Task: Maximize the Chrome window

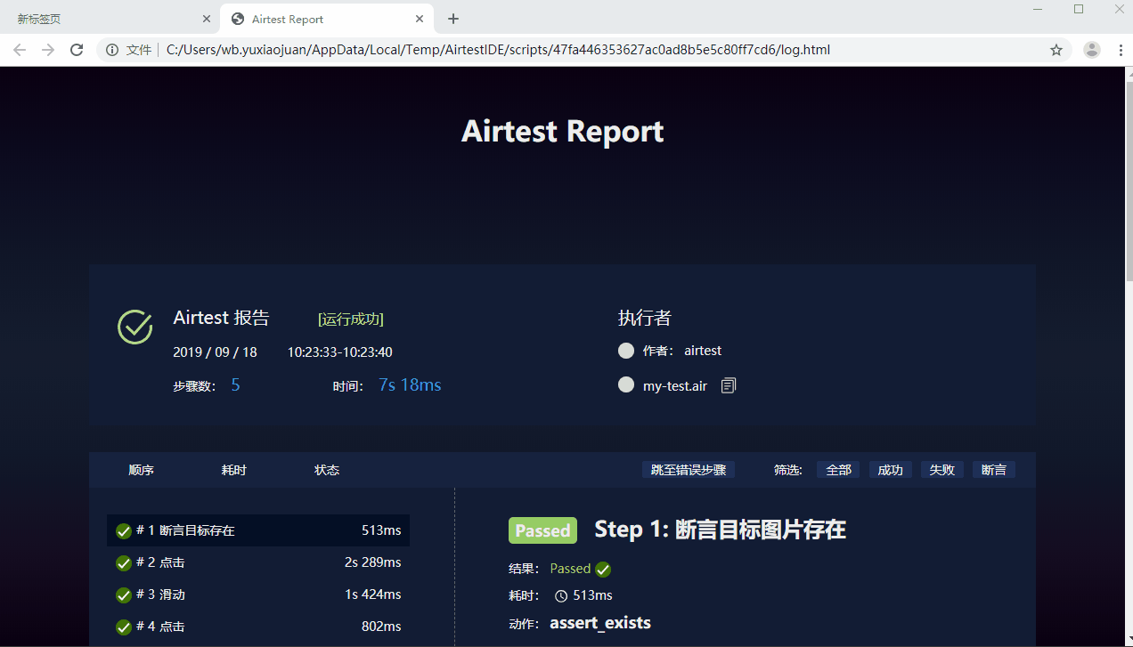Action: 1079,9
